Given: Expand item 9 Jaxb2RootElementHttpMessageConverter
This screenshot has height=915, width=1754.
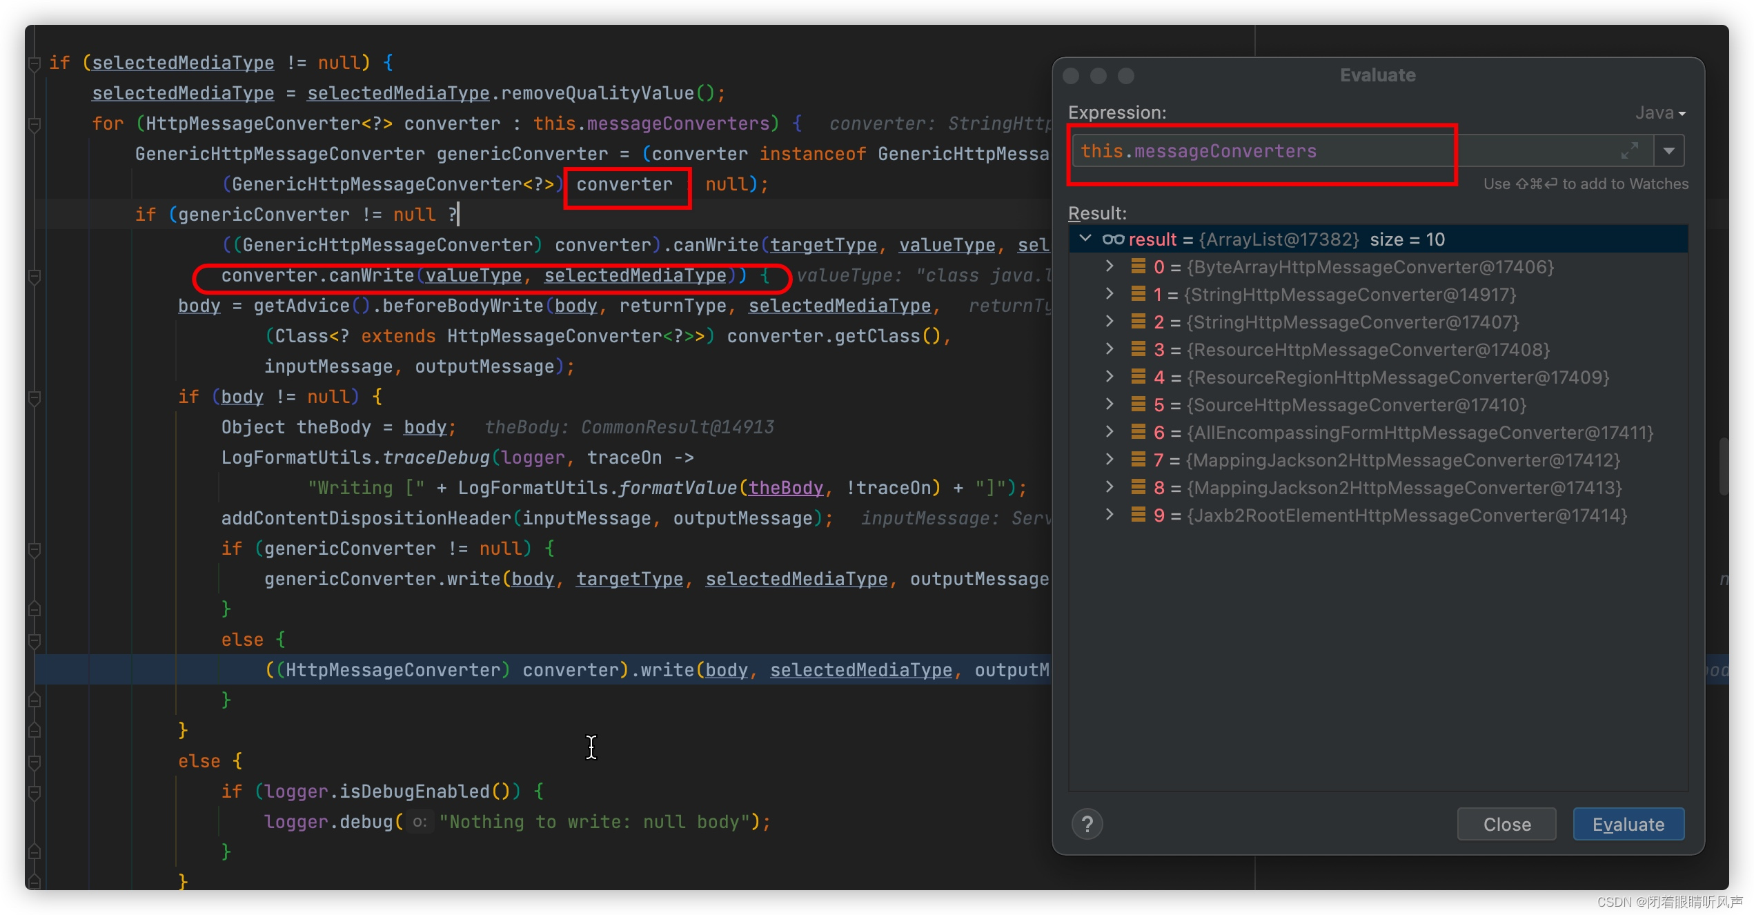Looking at the screenshot, I should (1110, 514).
